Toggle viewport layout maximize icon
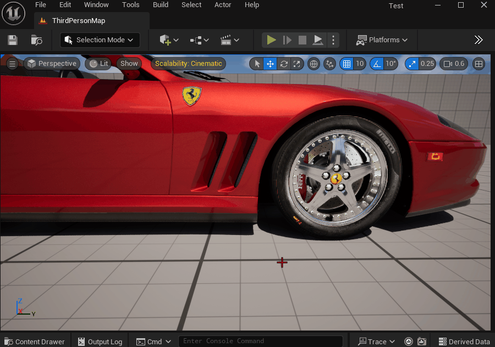Screen dimensions: 495x347 pyautogui.click(x=479, y=64)
